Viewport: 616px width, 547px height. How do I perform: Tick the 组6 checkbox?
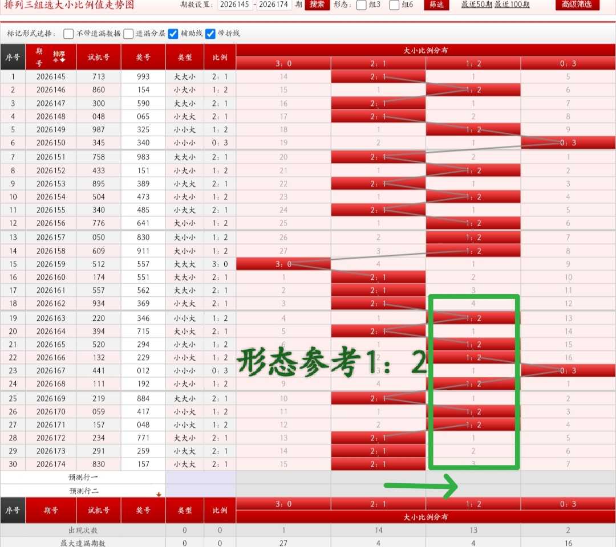click(394, 5)
